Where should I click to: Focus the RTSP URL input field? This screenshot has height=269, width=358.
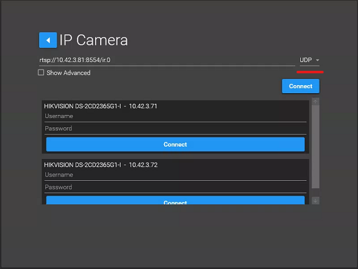[167, 60]
